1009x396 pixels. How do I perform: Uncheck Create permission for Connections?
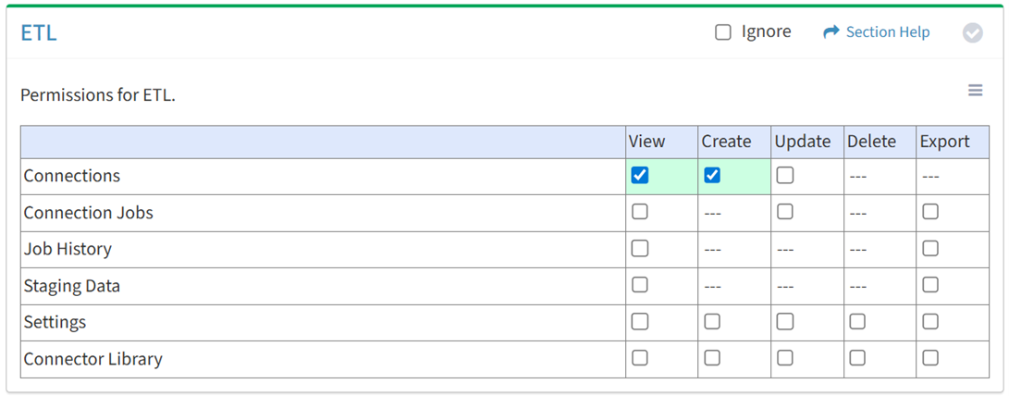point(712,175)
